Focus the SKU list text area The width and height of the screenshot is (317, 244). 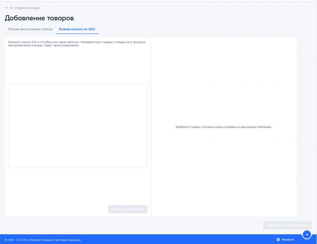tap(78, 125)
